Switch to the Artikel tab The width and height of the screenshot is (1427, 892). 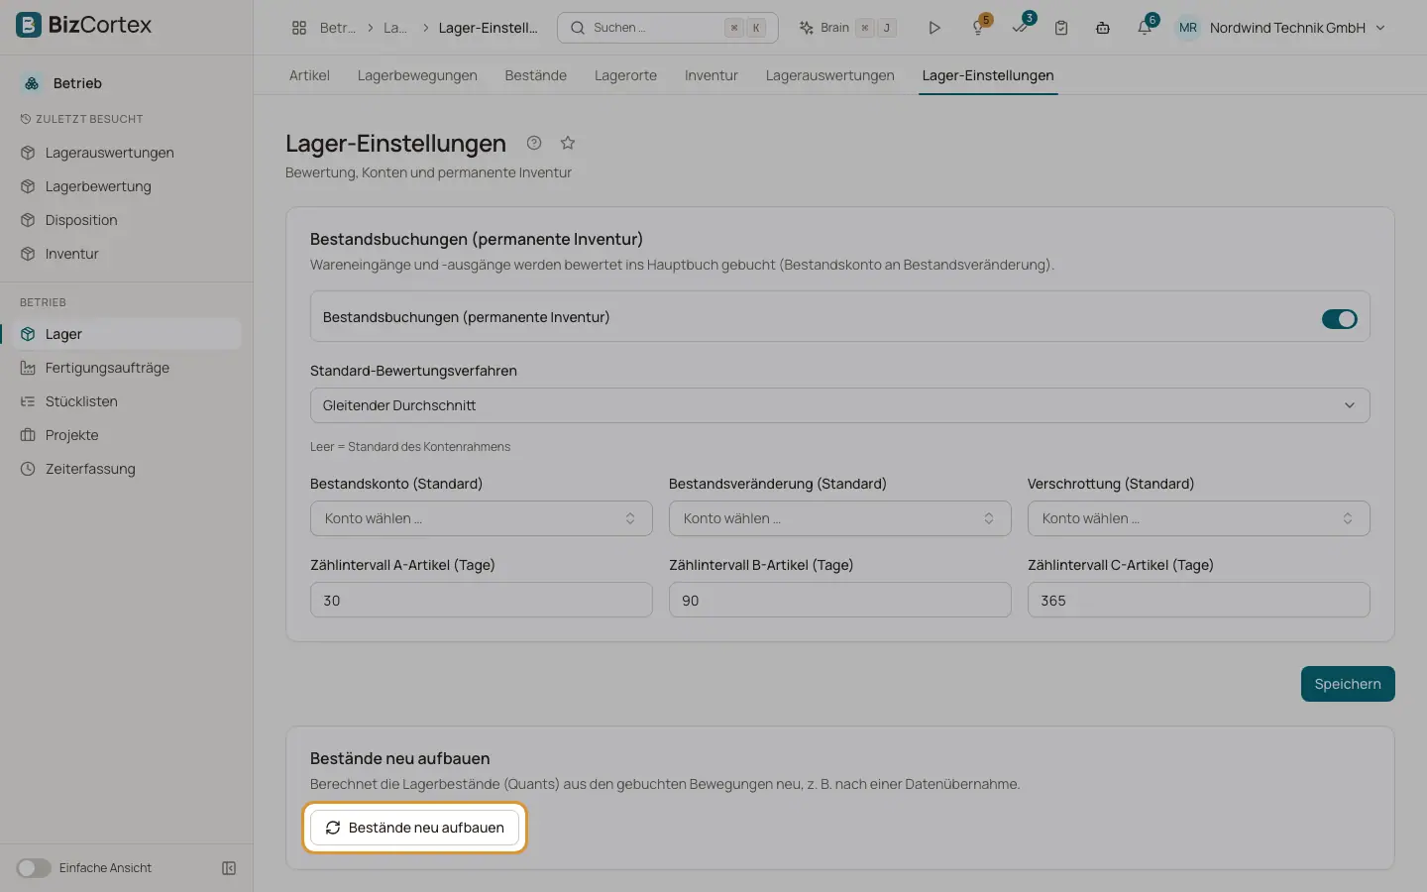(309, 75)
